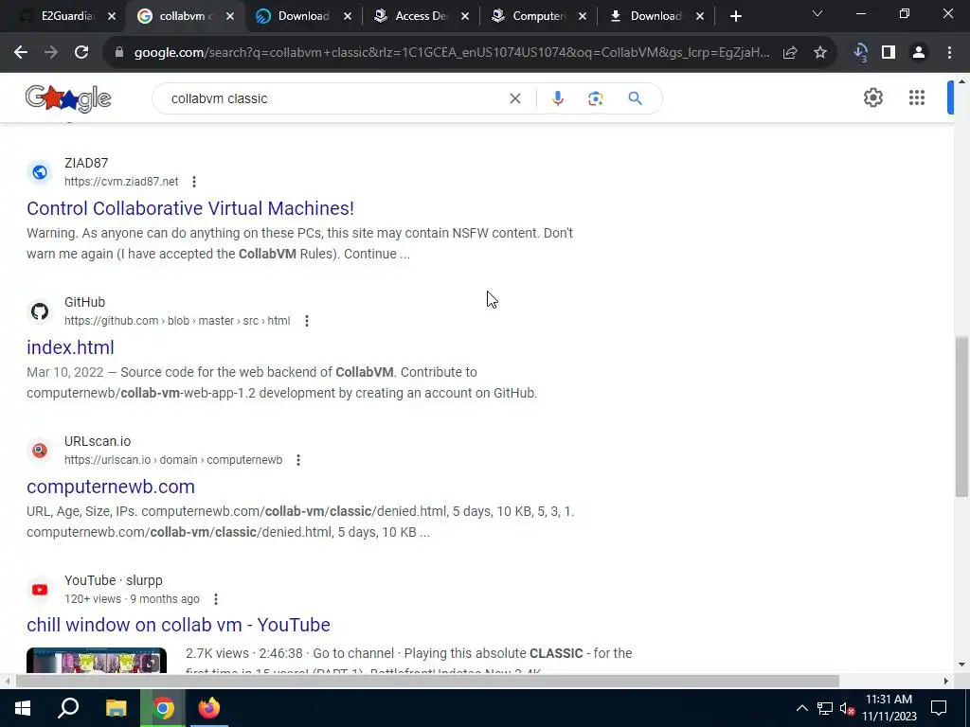Close the E2Guardian tab
The image size is (970, 727).
pyautogui.click(x=112, y=16)
